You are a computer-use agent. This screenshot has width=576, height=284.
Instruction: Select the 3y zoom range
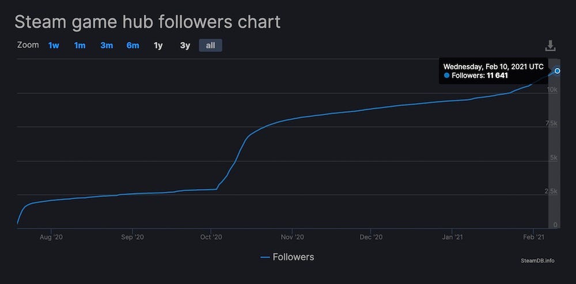pyautogui.click(x=184, y=46)
